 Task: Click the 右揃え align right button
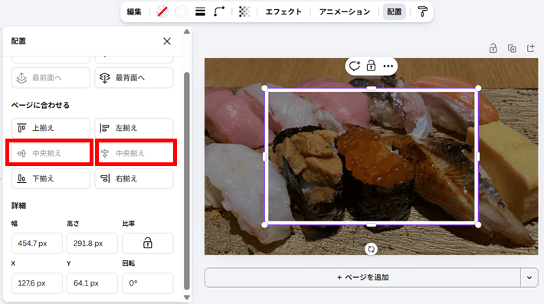(x=134, y=178)
